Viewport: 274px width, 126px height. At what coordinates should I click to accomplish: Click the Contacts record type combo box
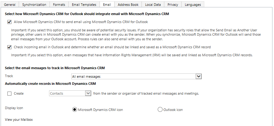[67, 93]
